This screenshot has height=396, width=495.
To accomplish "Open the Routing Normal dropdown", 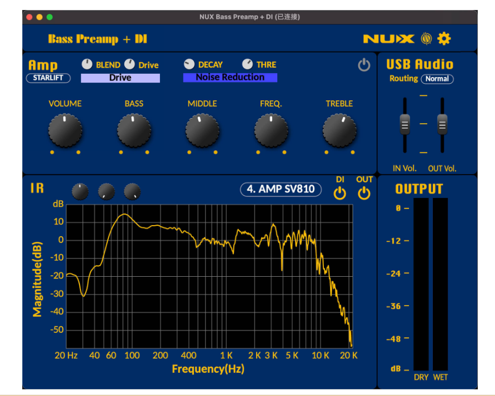I will pyautogui.click(x=437, y=79).
